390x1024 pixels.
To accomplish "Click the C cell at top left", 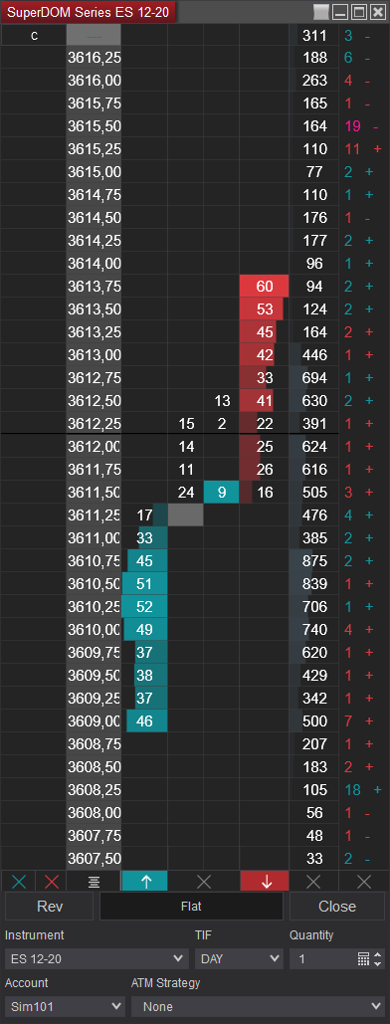I will [34, 36].
